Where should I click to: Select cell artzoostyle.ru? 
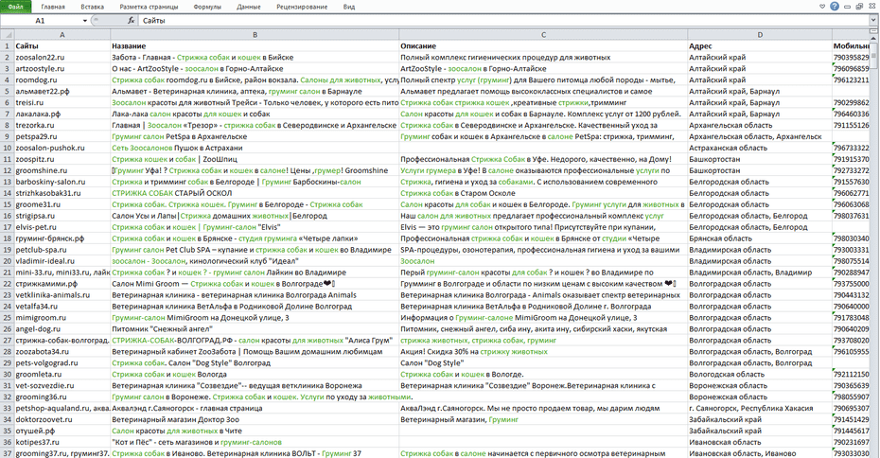(x=62, y=68)
